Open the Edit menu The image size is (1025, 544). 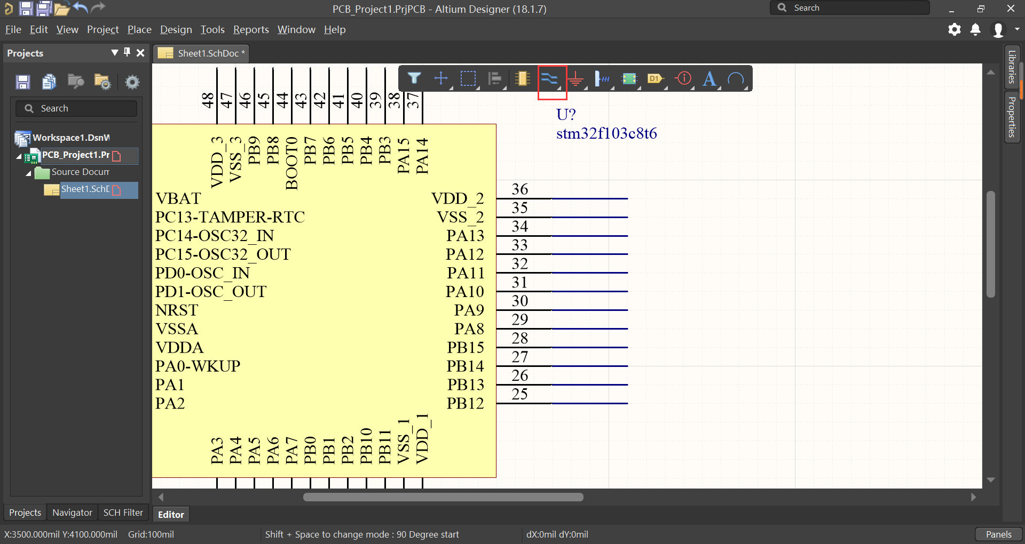click(39, 29)
